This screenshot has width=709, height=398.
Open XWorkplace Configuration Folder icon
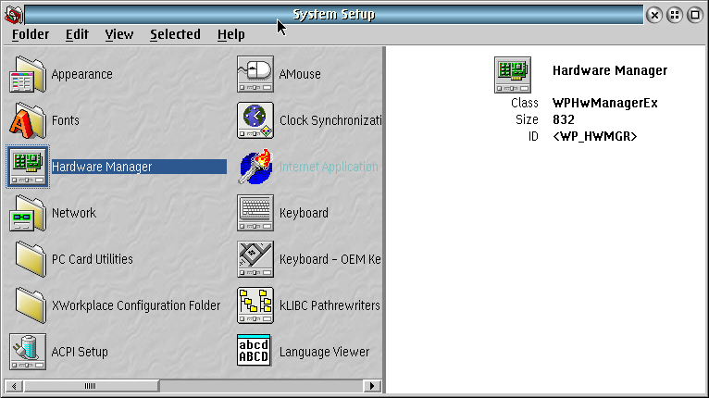click(27, 305)
